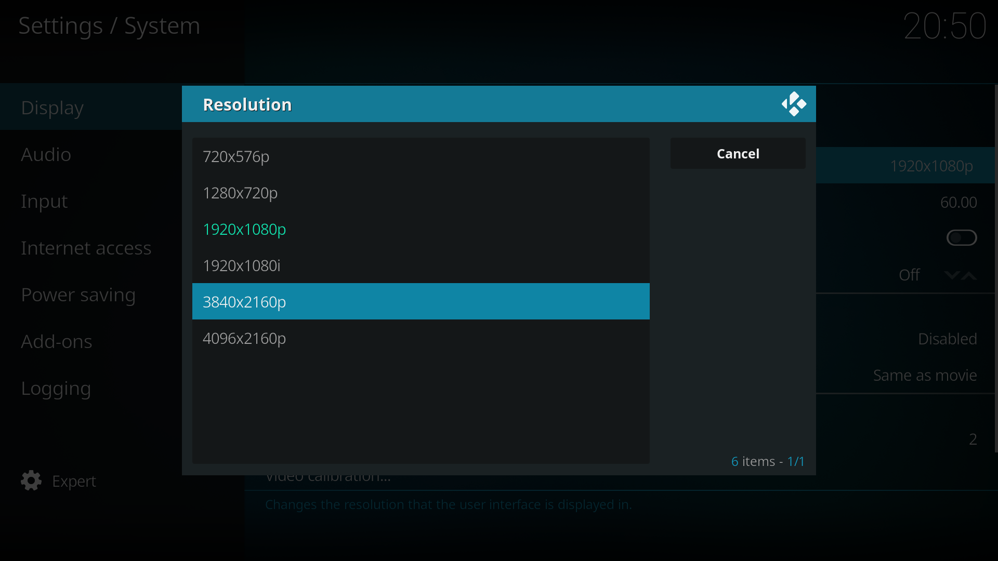998x561 pixels.
Task: Open the Logging category
Action: tap(56, 389)
